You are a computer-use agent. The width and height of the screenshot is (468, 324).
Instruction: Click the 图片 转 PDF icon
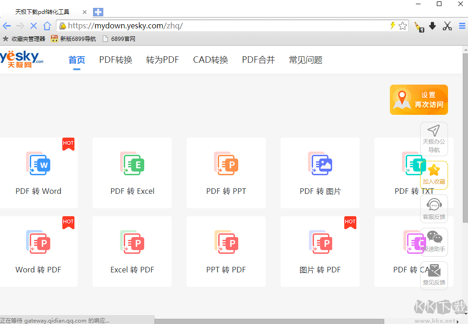click(x=320, y=242)
